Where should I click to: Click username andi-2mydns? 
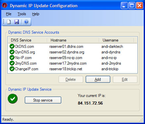[x=111, y=63]
